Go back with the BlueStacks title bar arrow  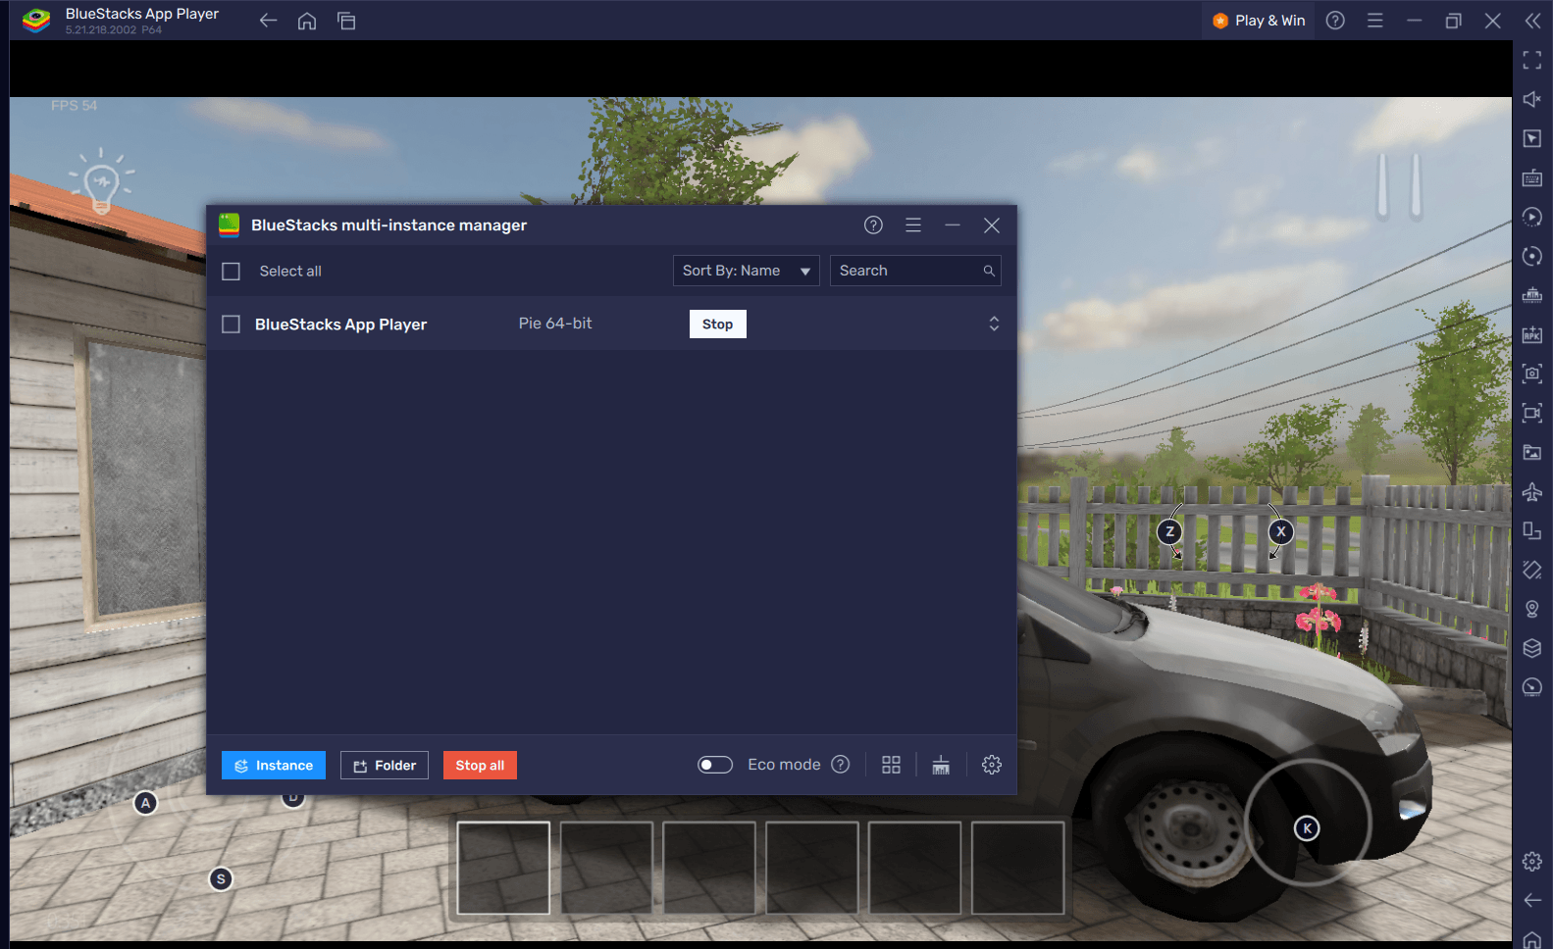point(268,21)
